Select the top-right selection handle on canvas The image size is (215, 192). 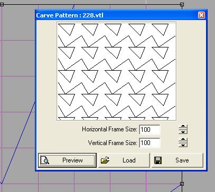(182, 4)
